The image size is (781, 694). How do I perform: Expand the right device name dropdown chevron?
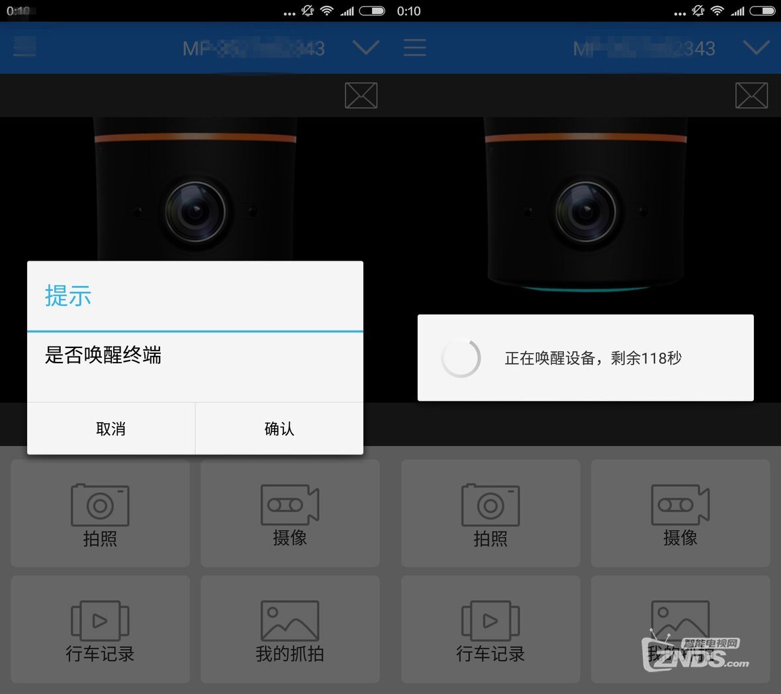[756, 48]
